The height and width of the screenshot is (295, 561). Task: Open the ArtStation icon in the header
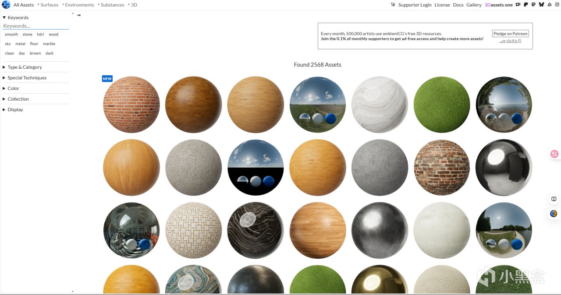click(550, 5)
